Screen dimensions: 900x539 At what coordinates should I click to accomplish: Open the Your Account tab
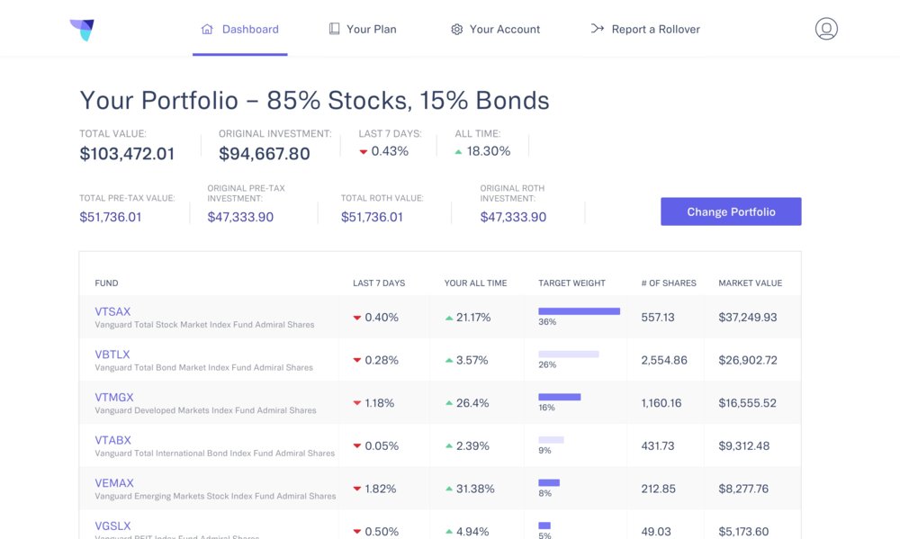pyautogui.click(x=504, y=30)
